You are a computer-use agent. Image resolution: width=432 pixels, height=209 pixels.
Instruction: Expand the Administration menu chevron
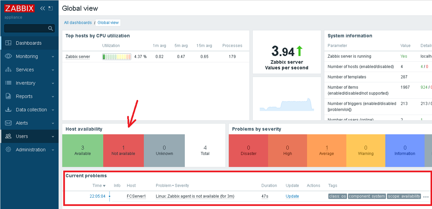(x=53, y=150)
